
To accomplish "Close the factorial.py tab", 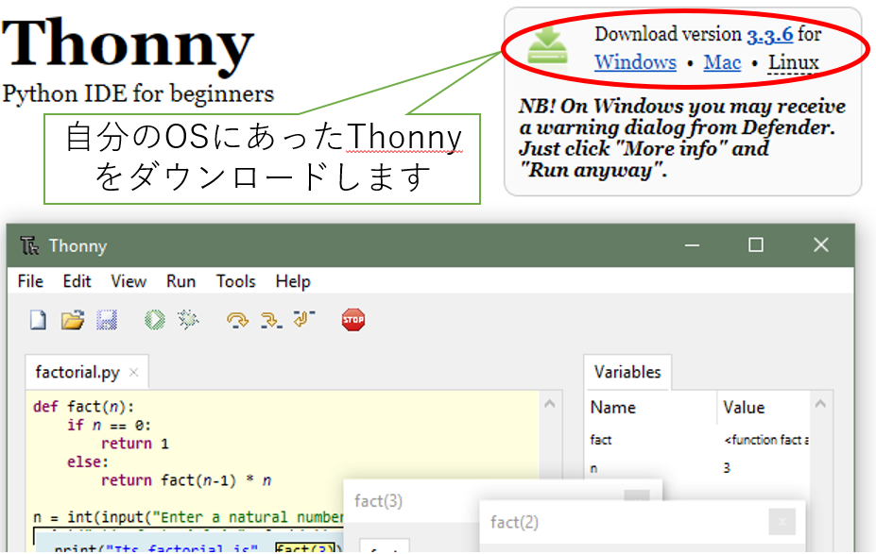I will point(133,372).
